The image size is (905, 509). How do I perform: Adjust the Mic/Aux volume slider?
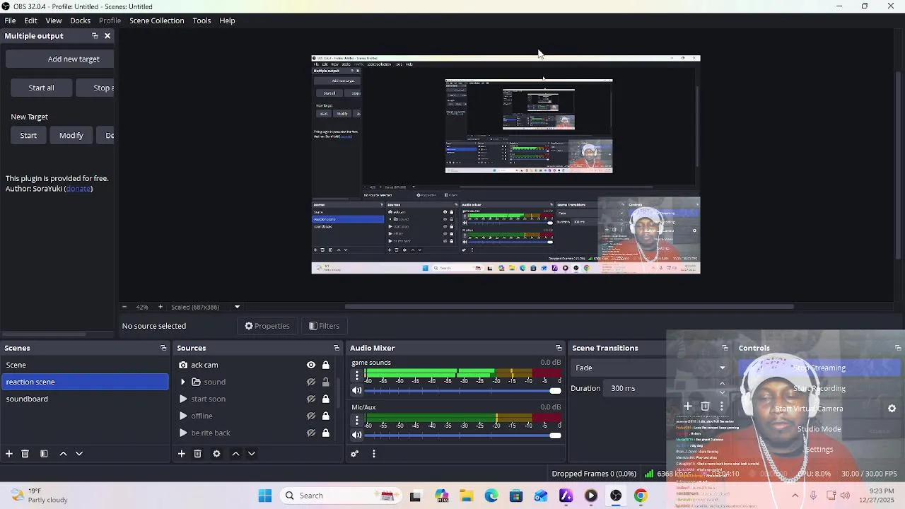pyautogui.click(x=463, y=435)
